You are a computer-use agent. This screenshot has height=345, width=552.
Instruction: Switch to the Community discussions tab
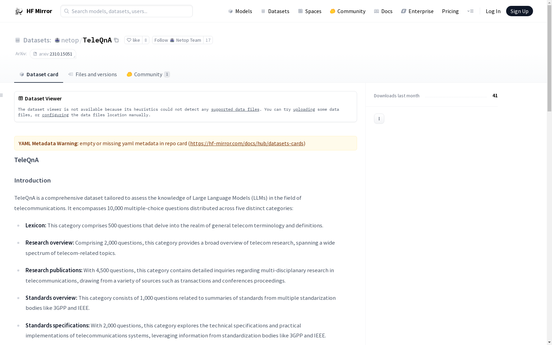pyautogui.click(x=148, y=75)
